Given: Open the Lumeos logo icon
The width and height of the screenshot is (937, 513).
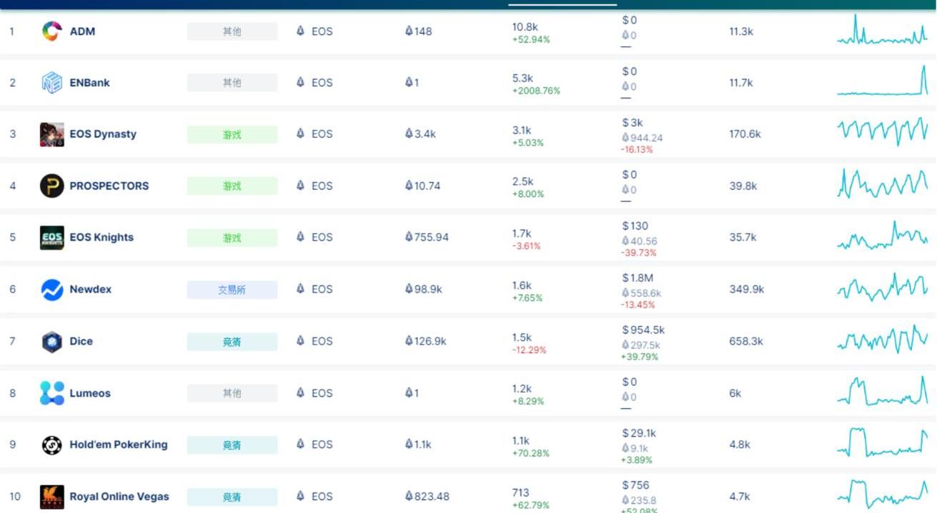Looking at the screenshot, I should point(52,393).
